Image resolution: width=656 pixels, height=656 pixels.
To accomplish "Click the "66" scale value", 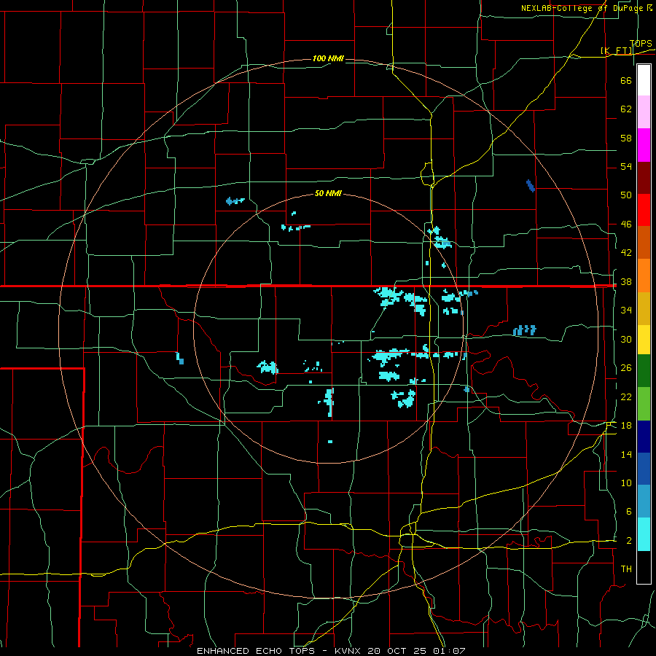I will (x=626, y=80).
